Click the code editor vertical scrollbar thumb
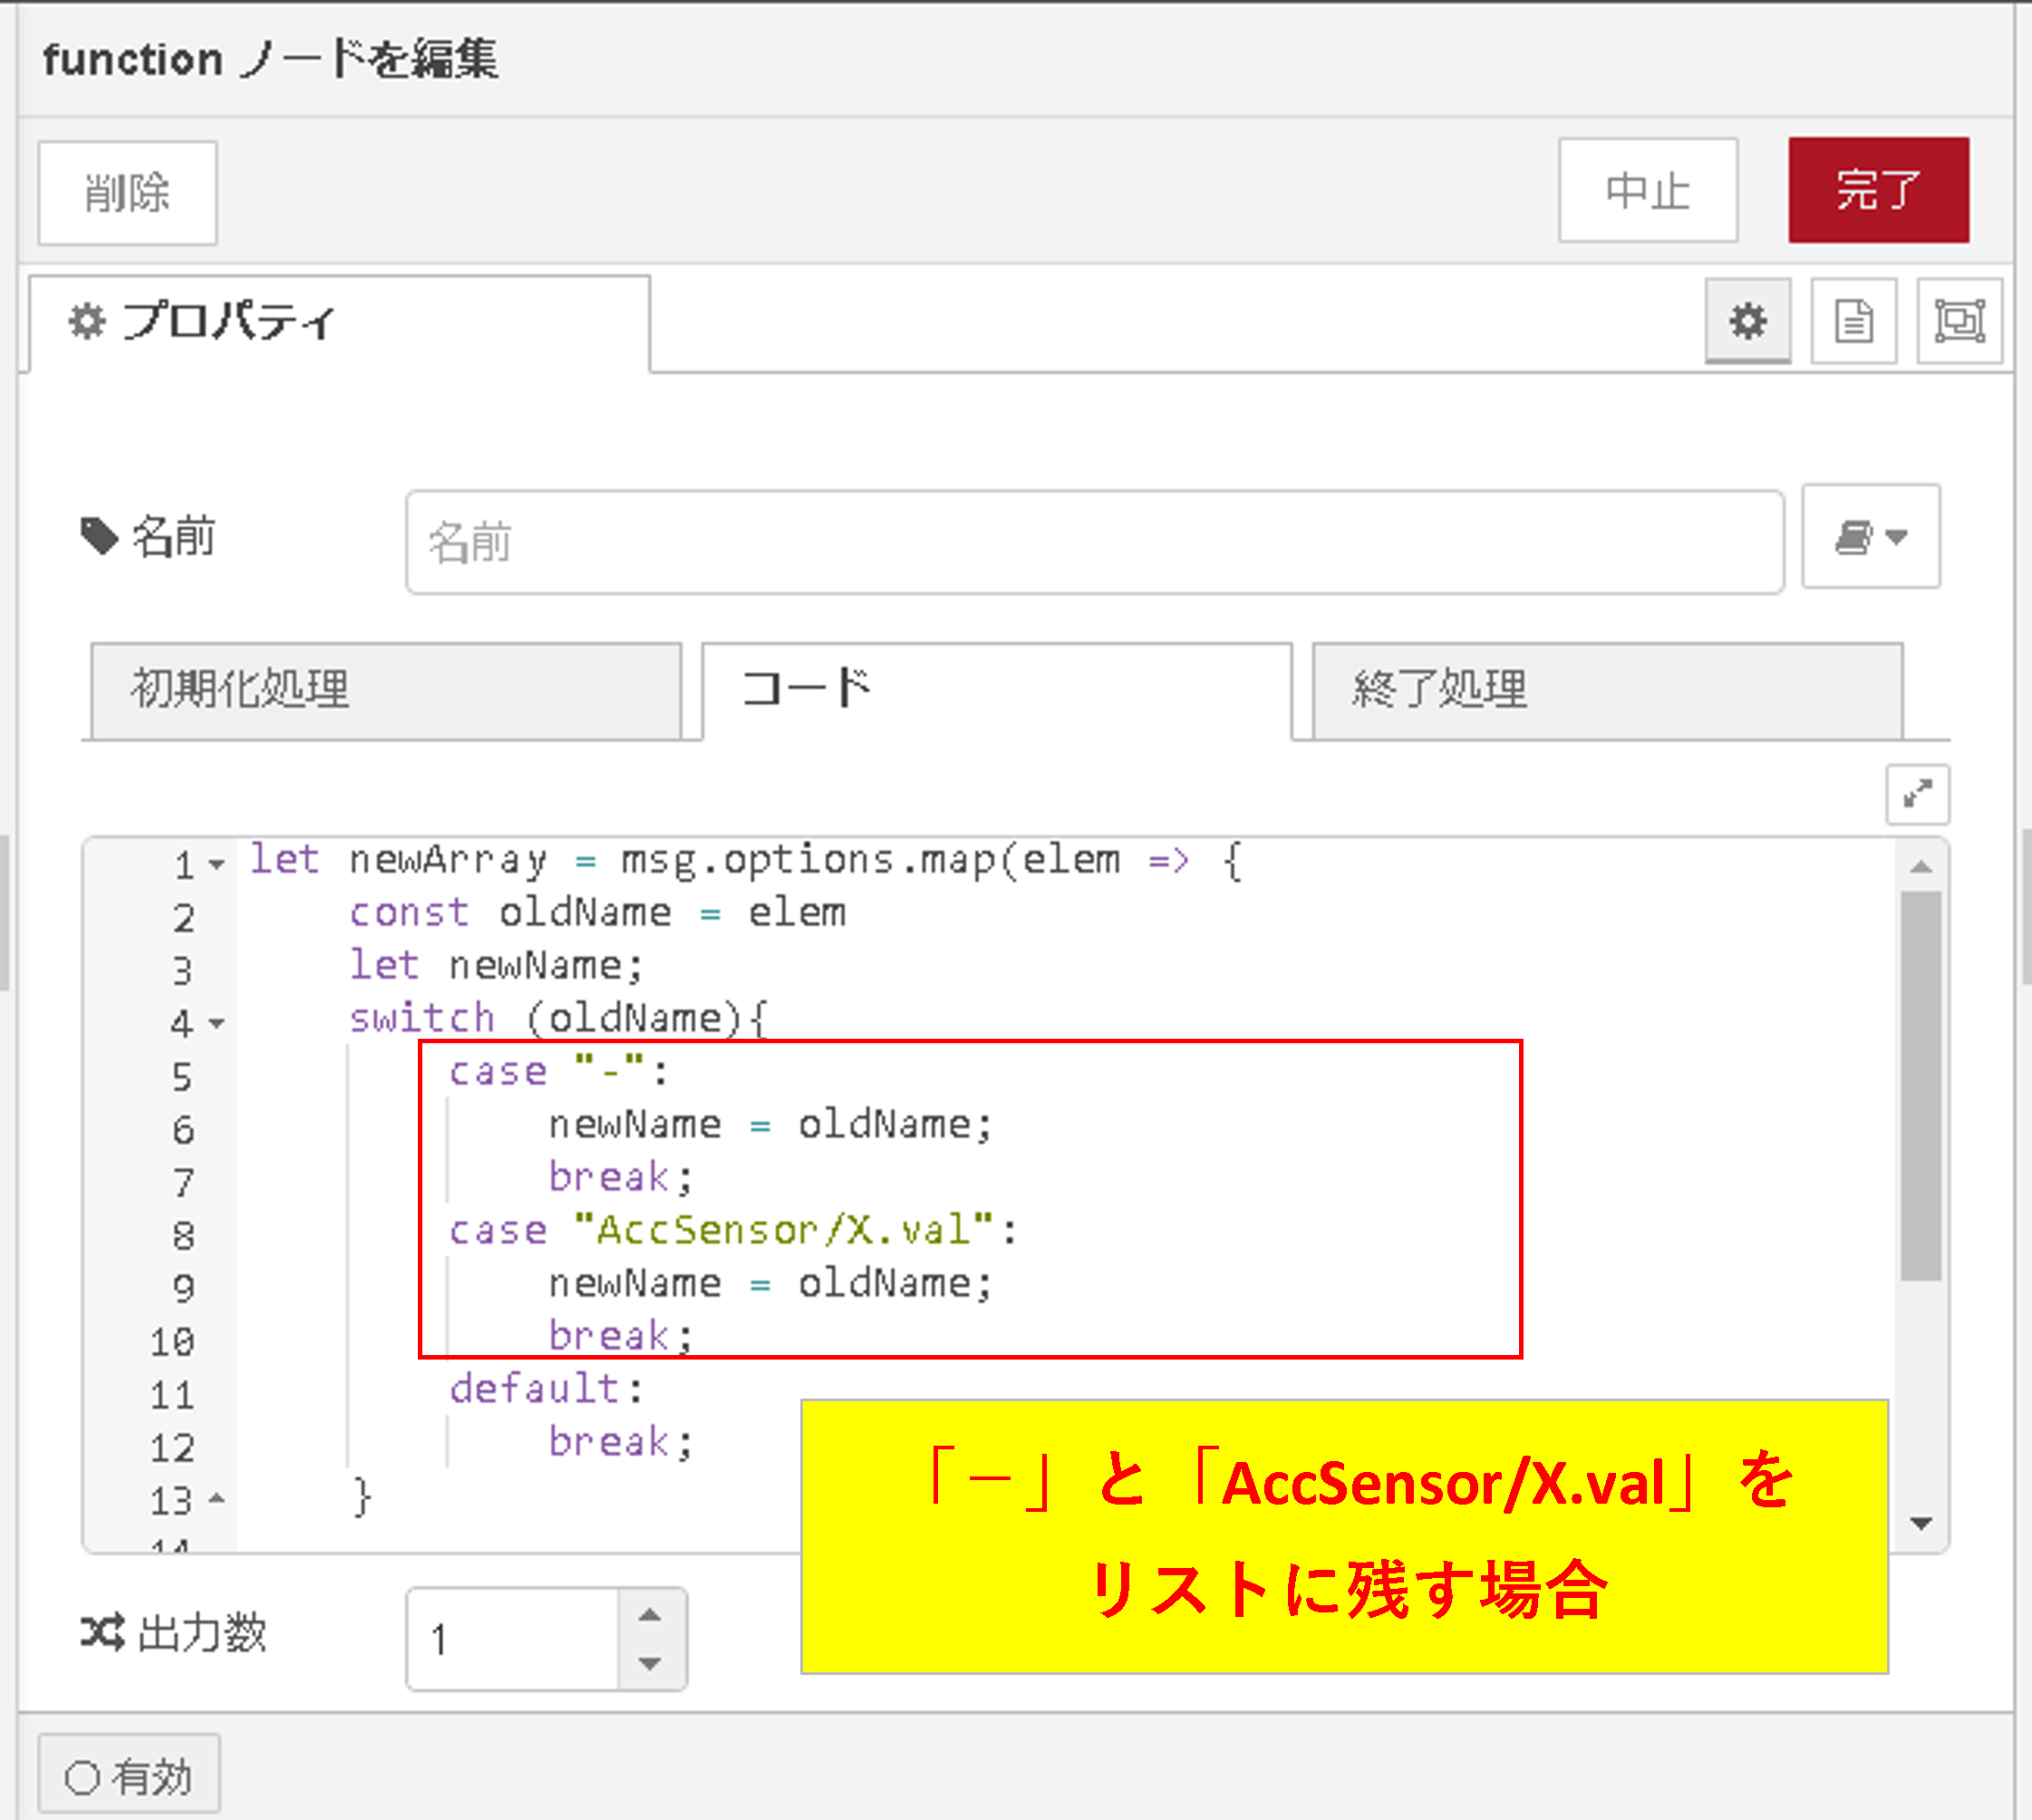2032x1820 pixels. (1920, 1086)
